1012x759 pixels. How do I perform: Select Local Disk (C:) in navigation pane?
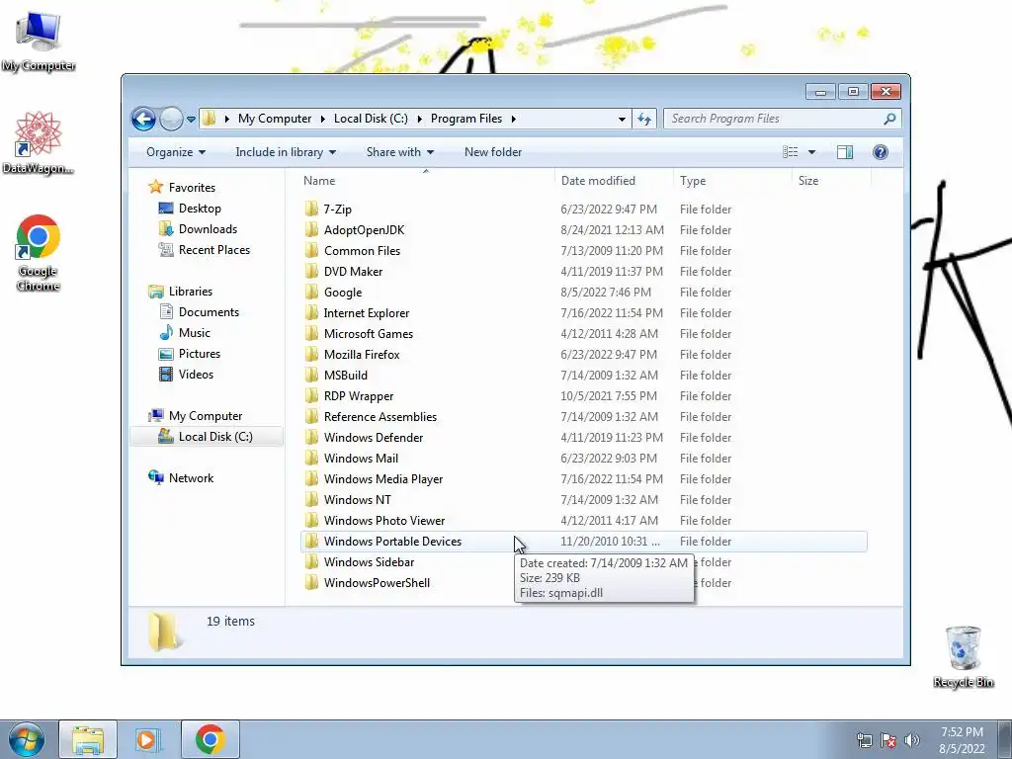coord(214,437)
